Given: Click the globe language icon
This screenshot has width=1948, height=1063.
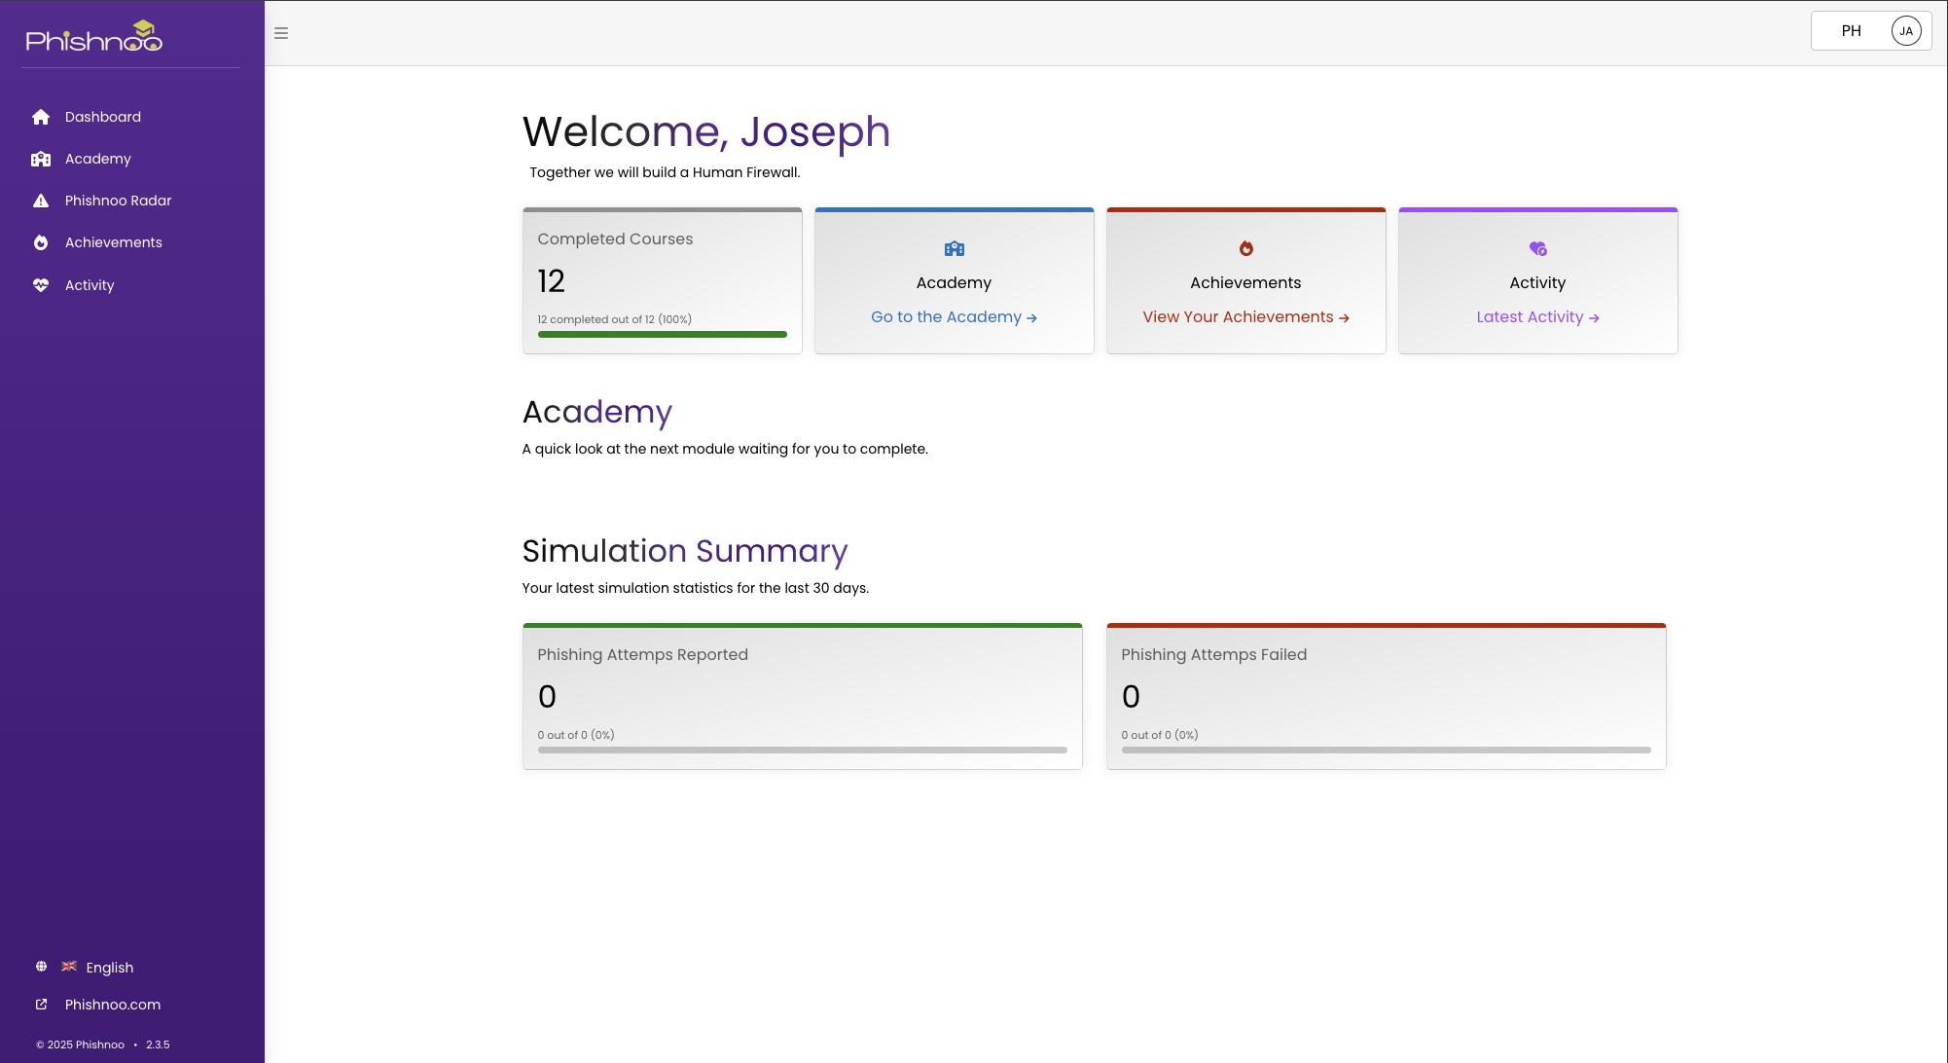Looking at the screenshot, I should pyautogui.click(x=41, y=967).
